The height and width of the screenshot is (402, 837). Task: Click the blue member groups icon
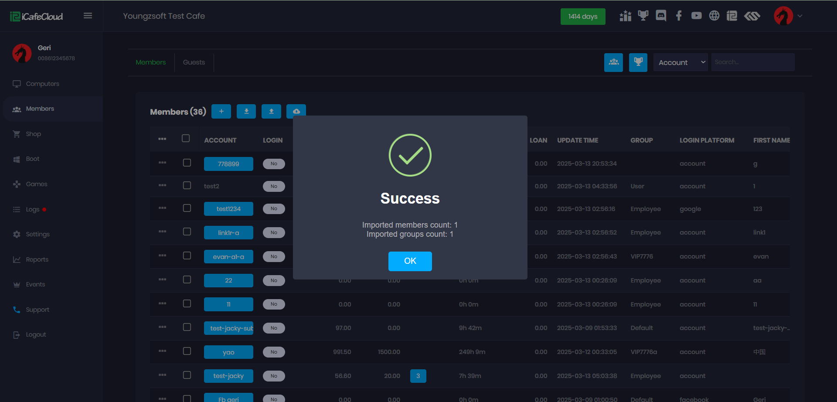[x=613, y=62]
